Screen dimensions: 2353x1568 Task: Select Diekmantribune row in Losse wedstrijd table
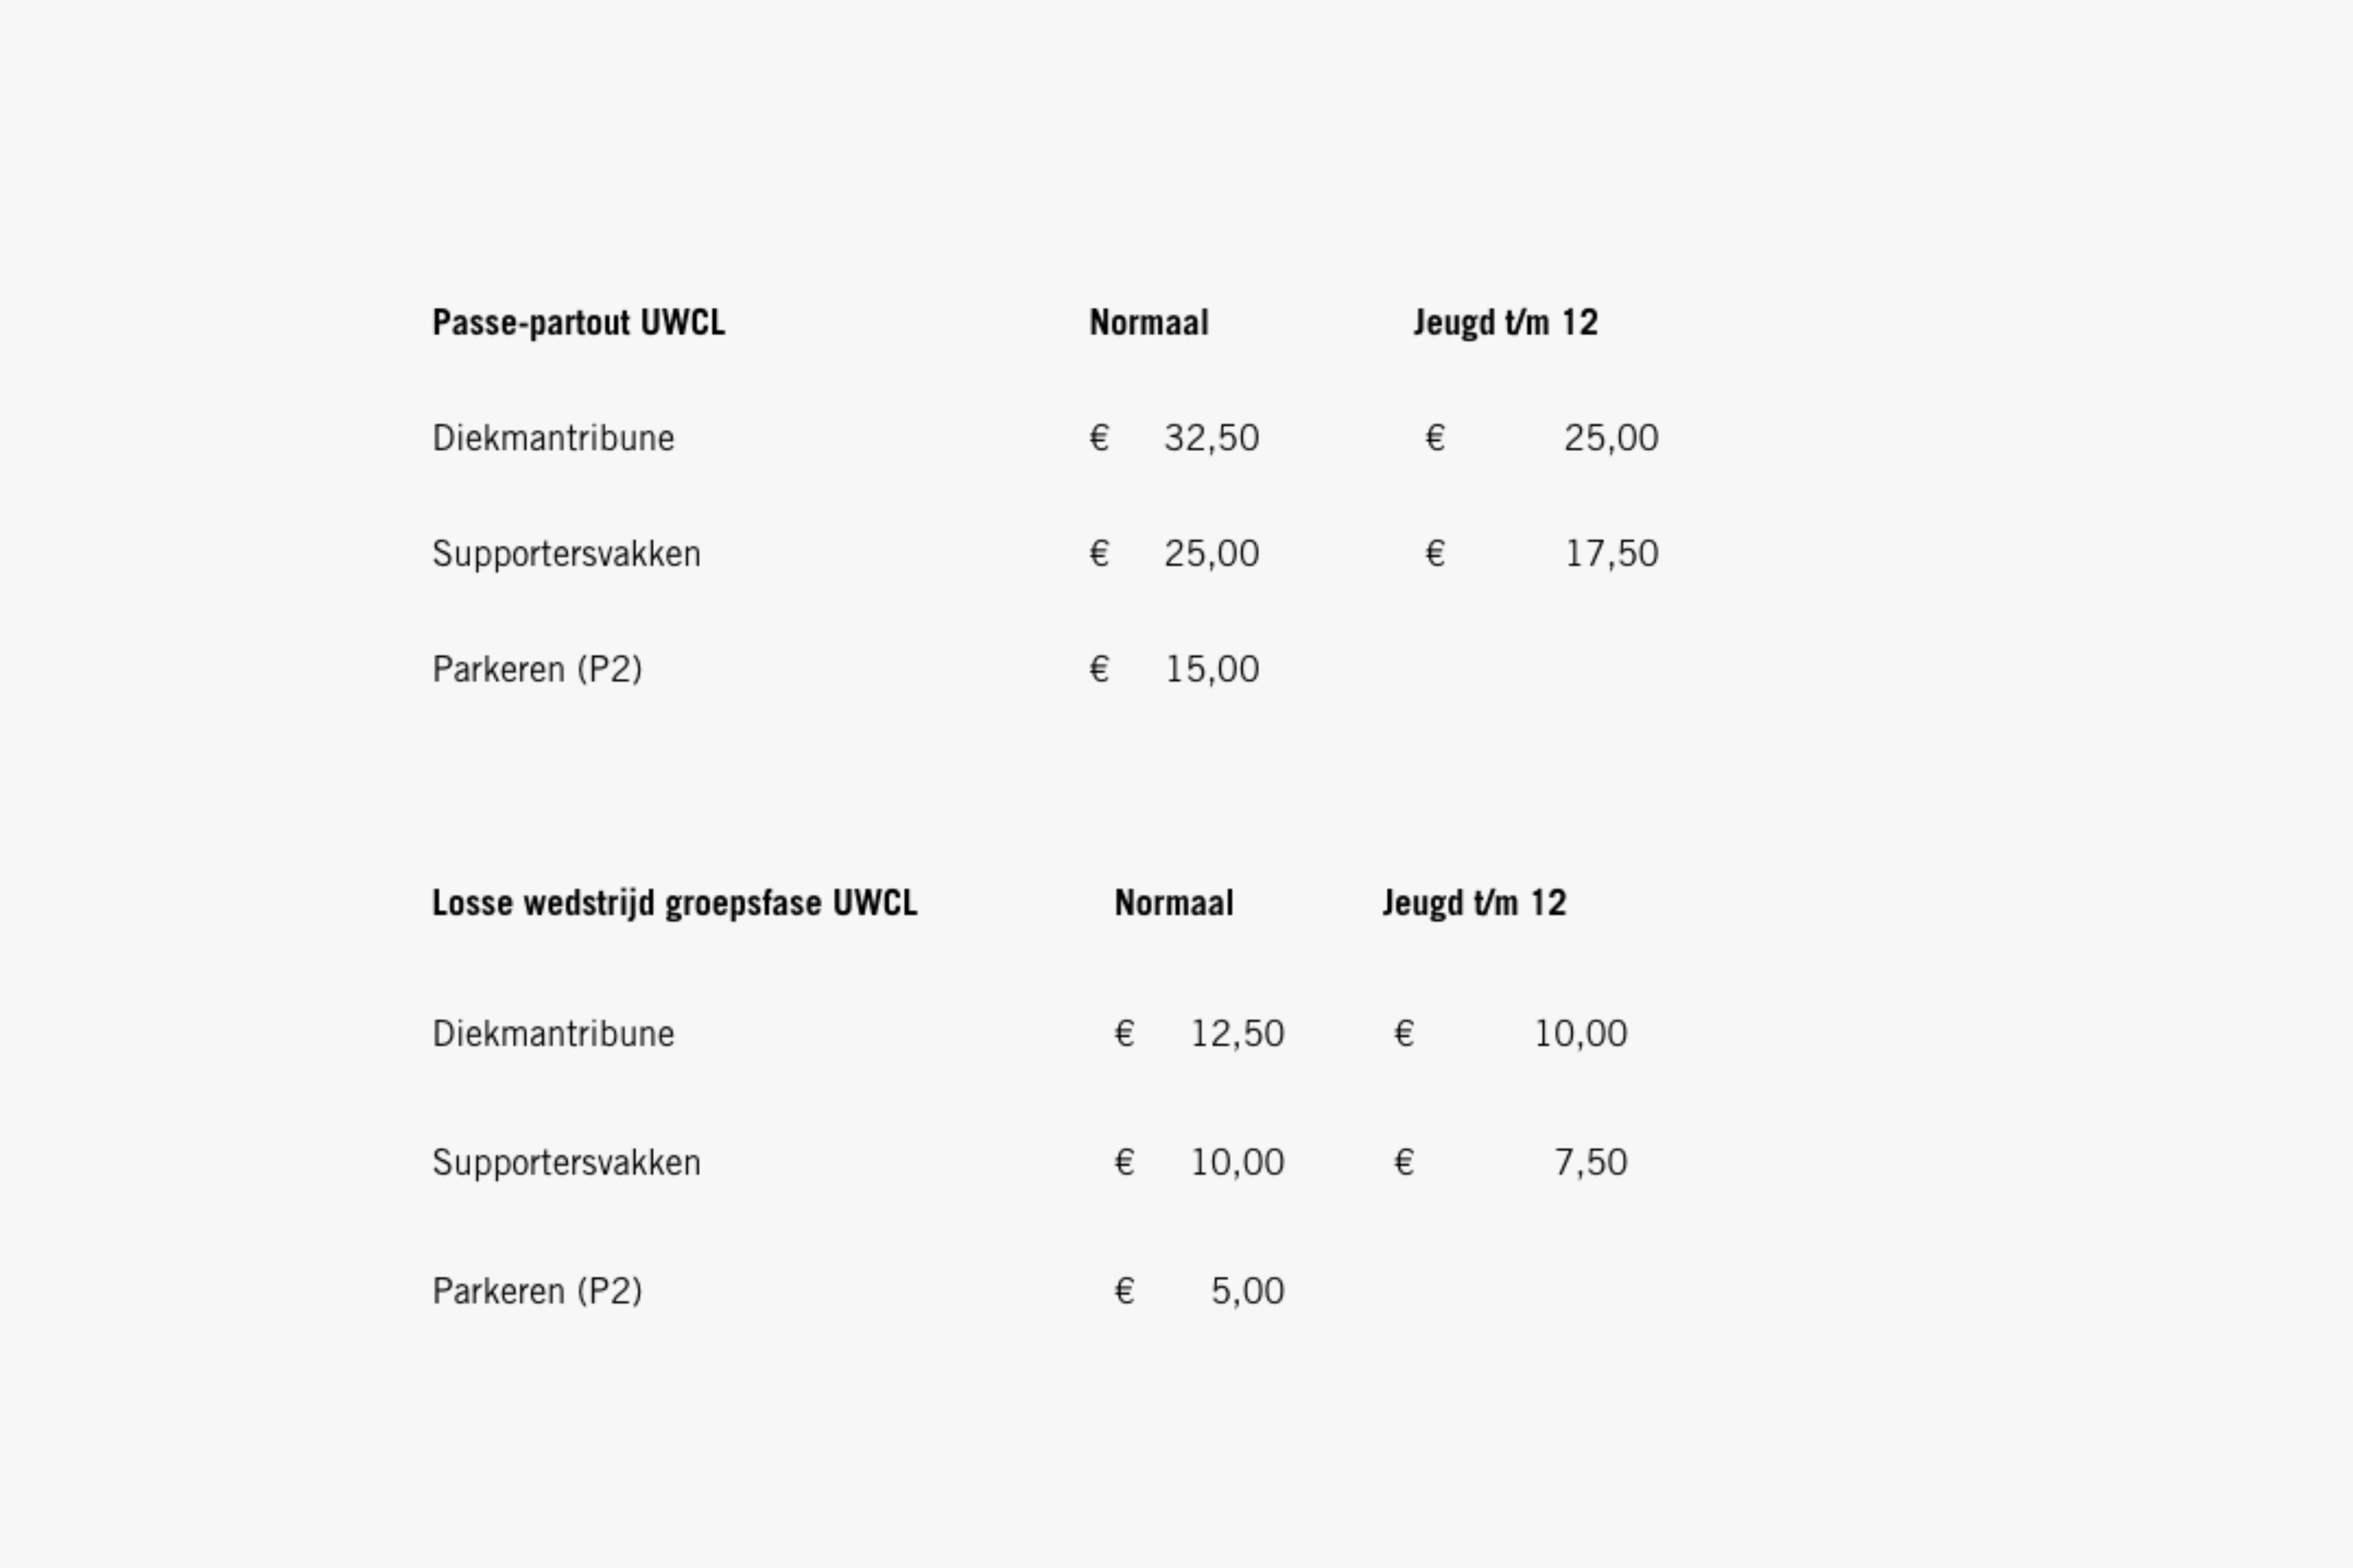pyautogui.click(x=1031, y=1033)
